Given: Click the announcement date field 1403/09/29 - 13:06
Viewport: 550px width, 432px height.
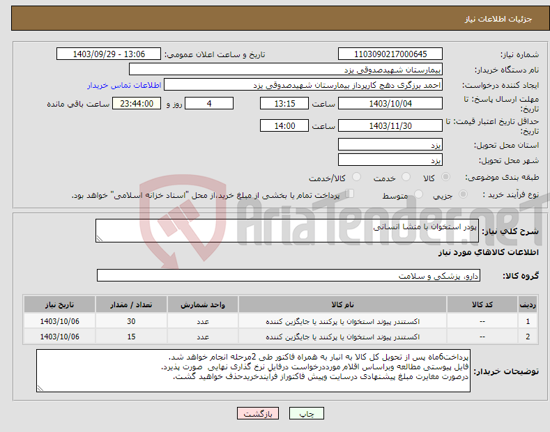Looking at the screenshot, I should [x=109, y=54].
